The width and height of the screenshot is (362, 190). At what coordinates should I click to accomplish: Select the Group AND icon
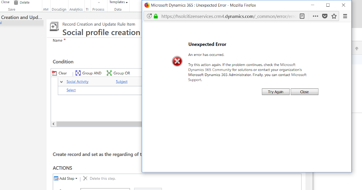pos(78,73)
